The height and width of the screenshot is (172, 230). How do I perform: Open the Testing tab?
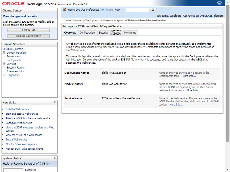click(x=116, y=33)
